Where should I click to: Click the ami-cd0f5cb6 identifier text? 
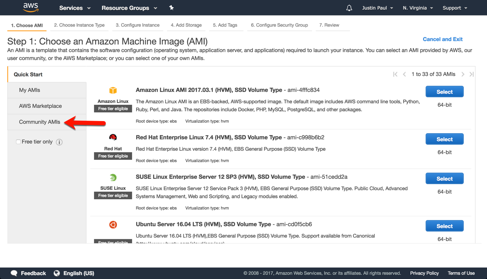(x=294, y=224)
